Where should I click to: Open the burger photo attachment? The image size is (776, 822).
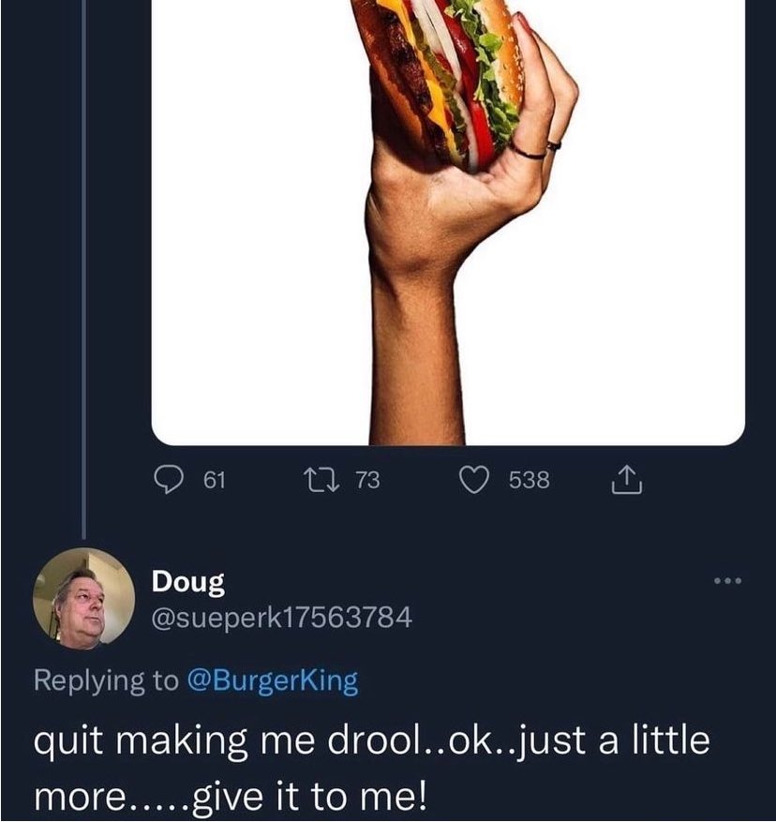coord(448,222)
